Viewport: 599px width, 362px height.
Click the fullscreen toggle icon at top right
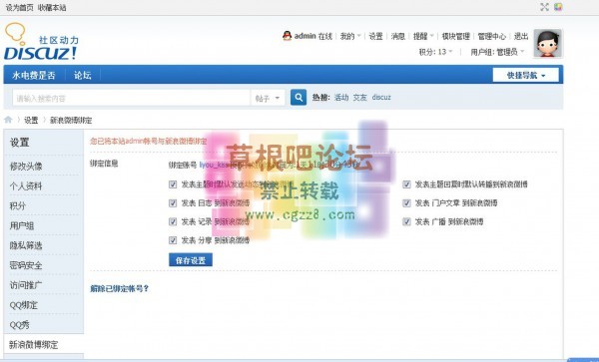tap(544, 7)
